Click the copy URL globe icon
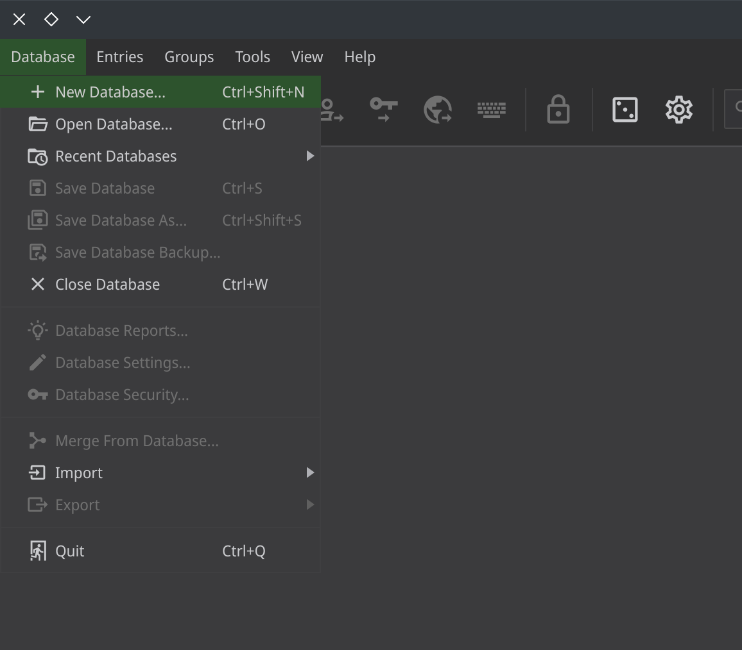742x650 pixels. pos(438,109)
